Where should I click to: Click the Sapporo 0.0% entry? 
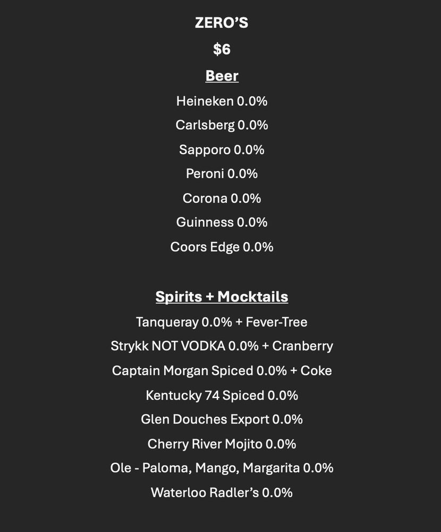[x=222, y=149]
